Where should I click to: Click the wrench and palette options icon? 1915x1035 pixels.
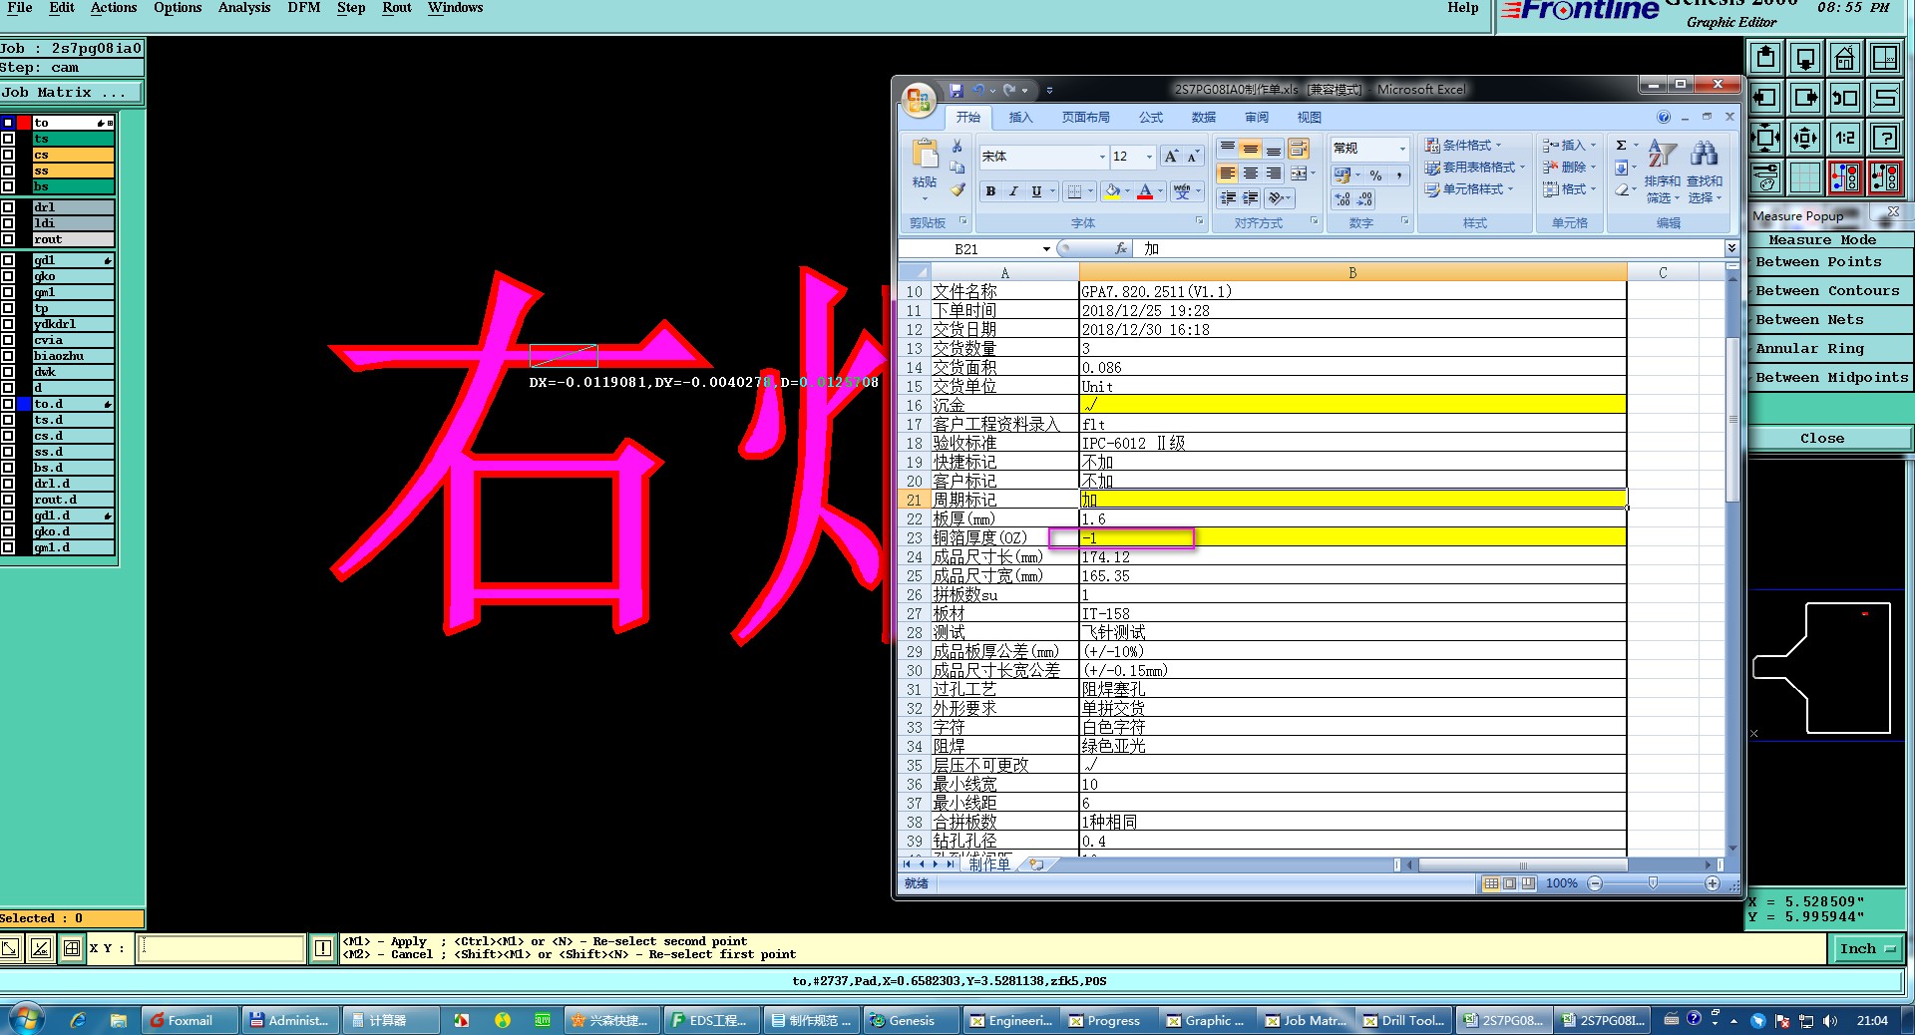(x=1765, y=178)
